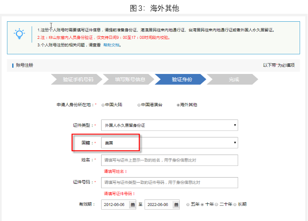308x221 pixels.
Task: Click the lightbulb tip icon
Action: [19, 34]
